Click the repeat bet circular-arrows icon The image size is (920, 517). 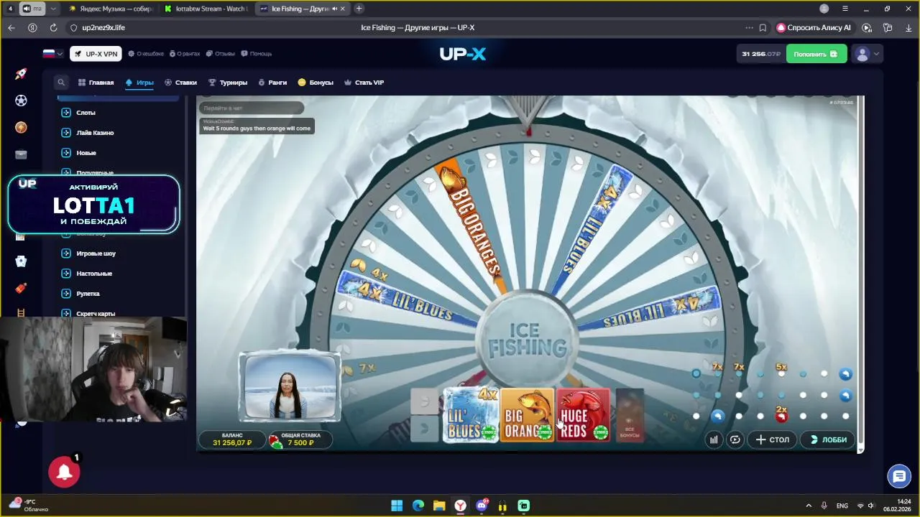[735, 439]
